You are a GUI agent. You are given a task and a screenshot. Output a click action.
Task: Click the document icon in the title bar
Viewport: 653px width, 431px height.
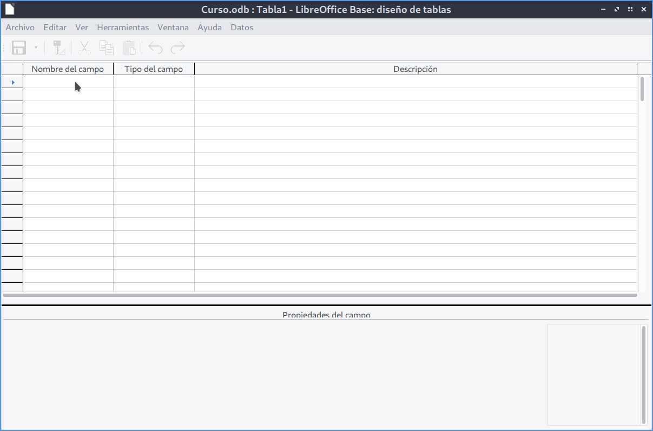(9, 9)
